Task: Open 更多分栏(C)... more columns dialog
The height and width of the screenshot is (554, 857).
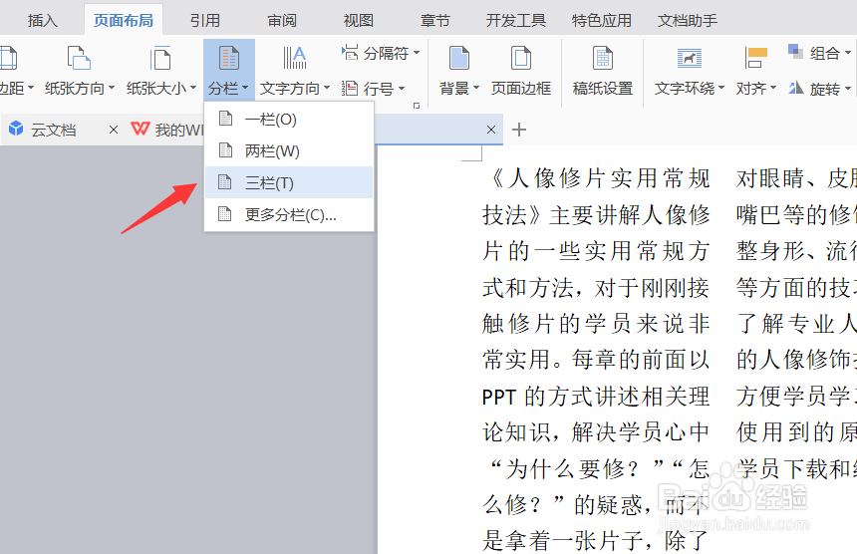Action: [x=289, y=214]
